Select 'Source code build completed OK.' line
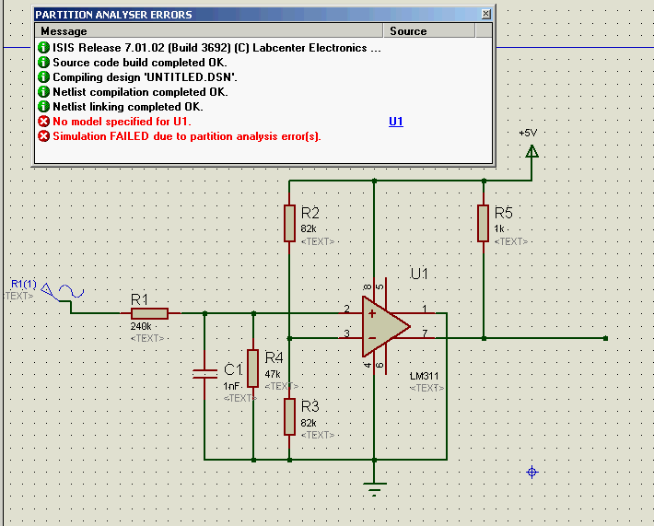 (x=140, y=63)
